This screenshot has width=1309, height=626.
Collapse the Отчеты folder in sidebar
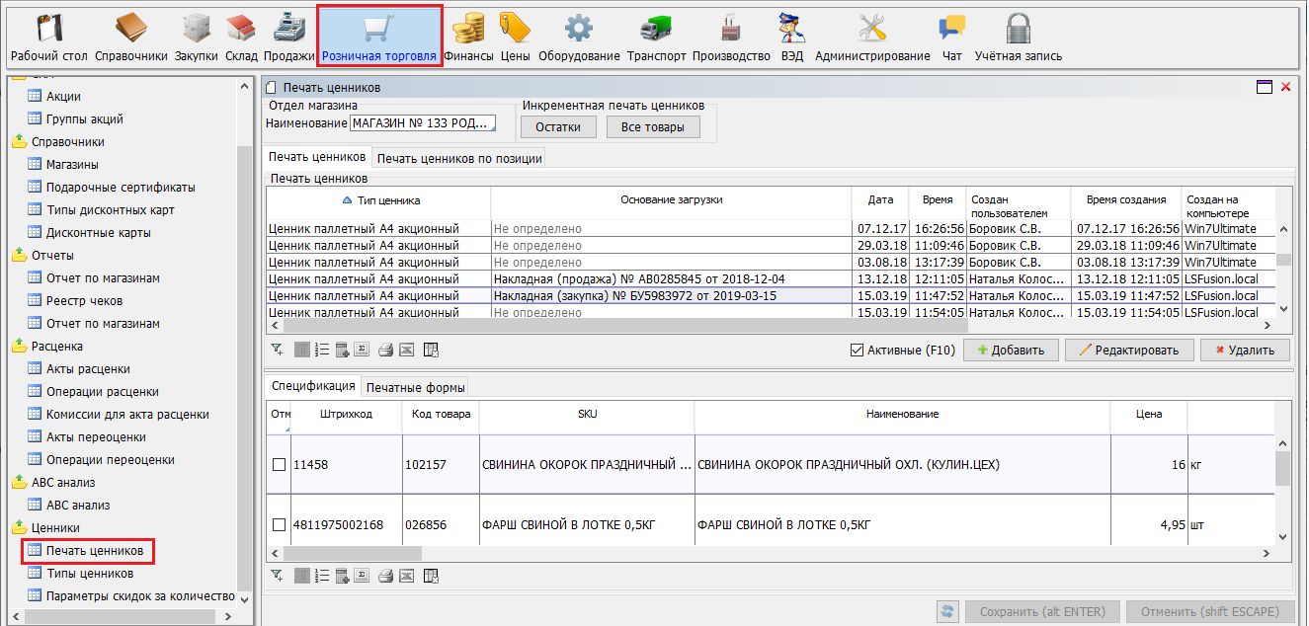19,256
